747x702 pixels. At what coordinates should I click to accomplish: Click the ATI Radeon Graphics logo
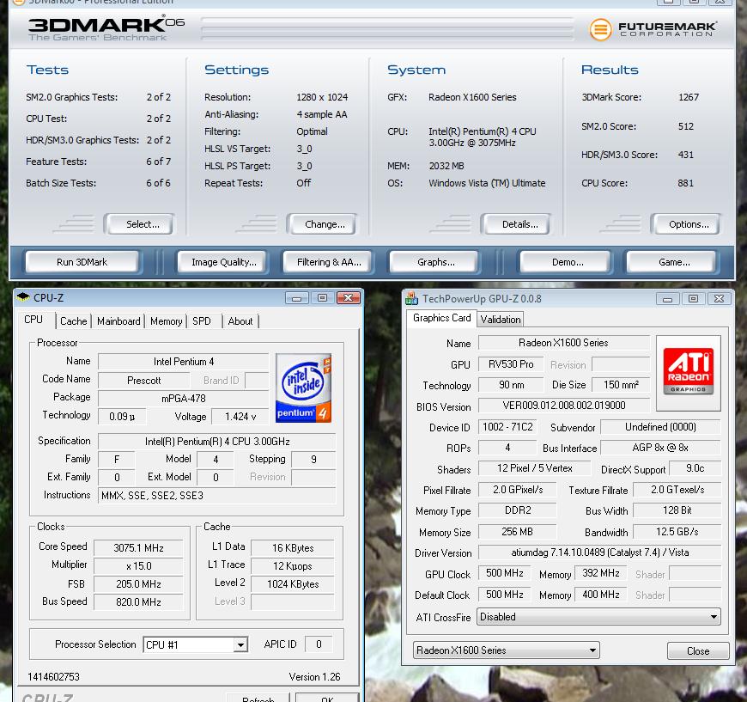click(689, 371)
